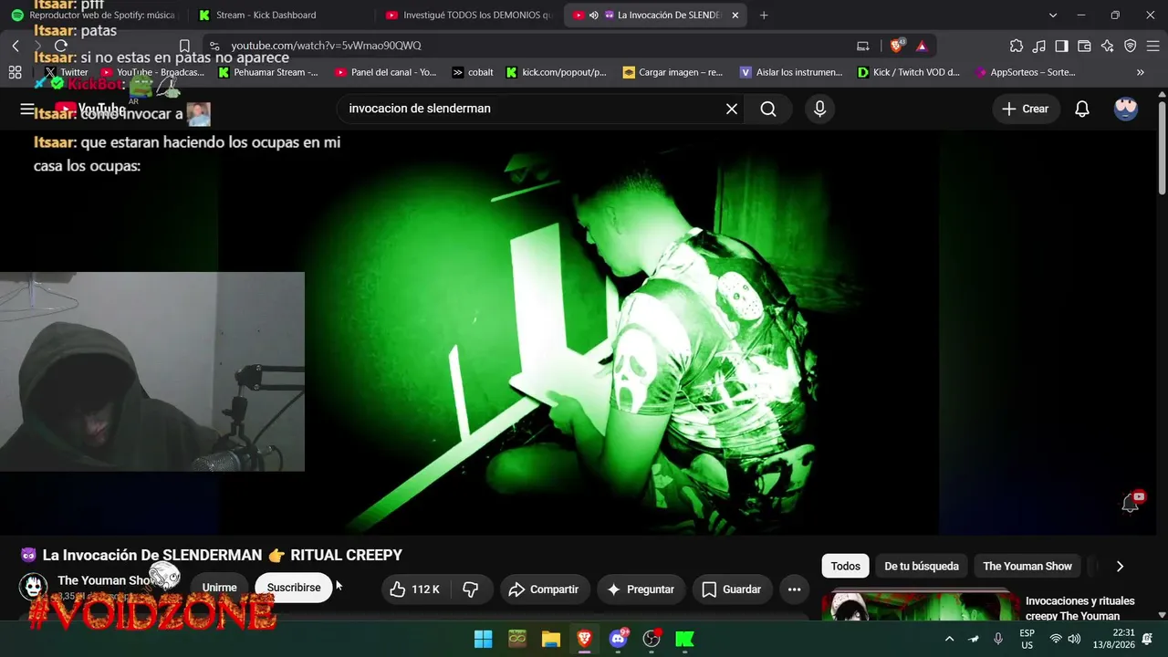The image size is (1168, 657).
Task: Open the Preguntar AI assistant
Action: click(x=641, y=589)
